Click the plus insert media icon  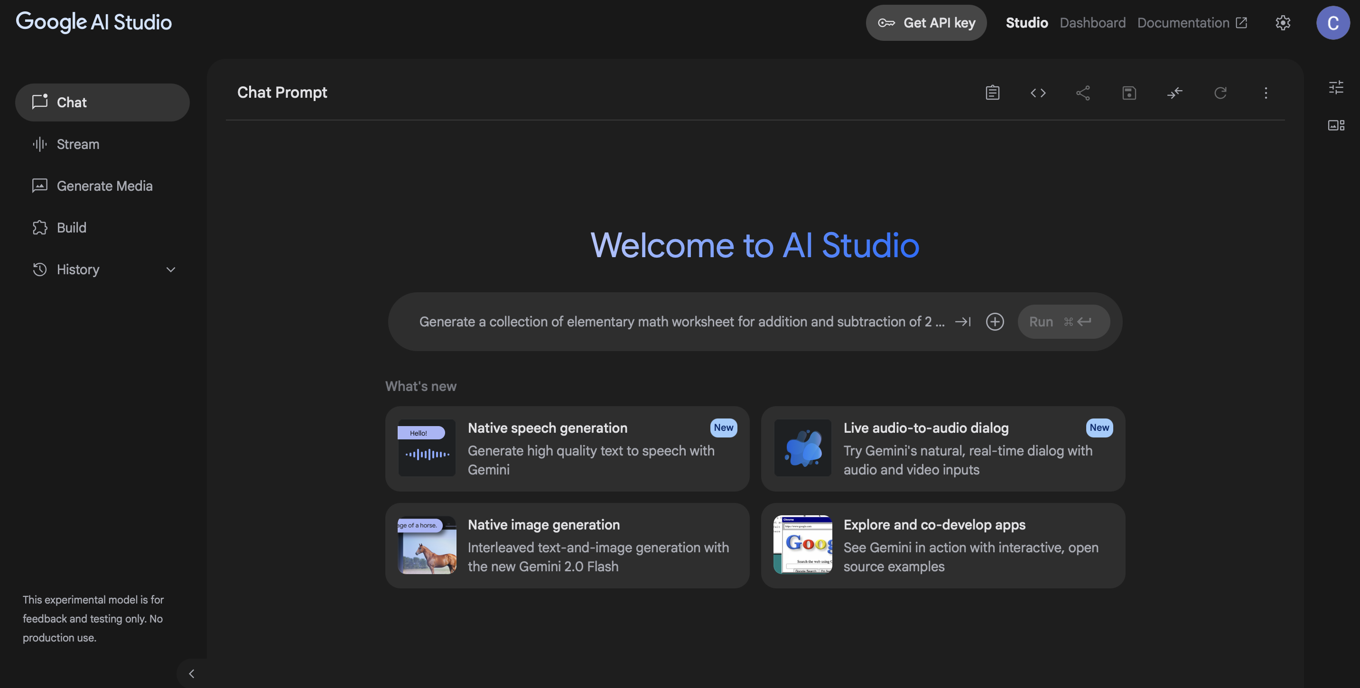(x=995, y=322)
